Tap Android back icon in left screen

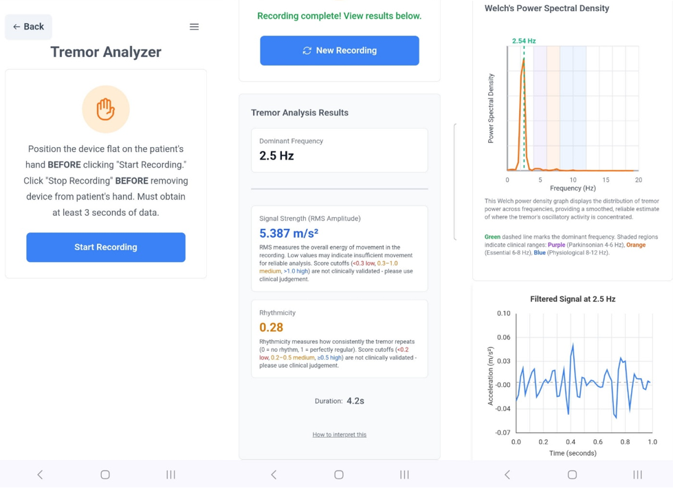tap(40, 474)
